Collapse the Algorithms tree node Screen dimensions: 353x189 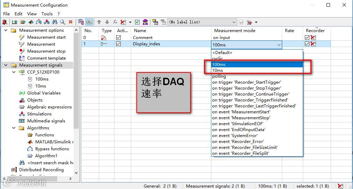pyautogui.click(x=14, y=128)
